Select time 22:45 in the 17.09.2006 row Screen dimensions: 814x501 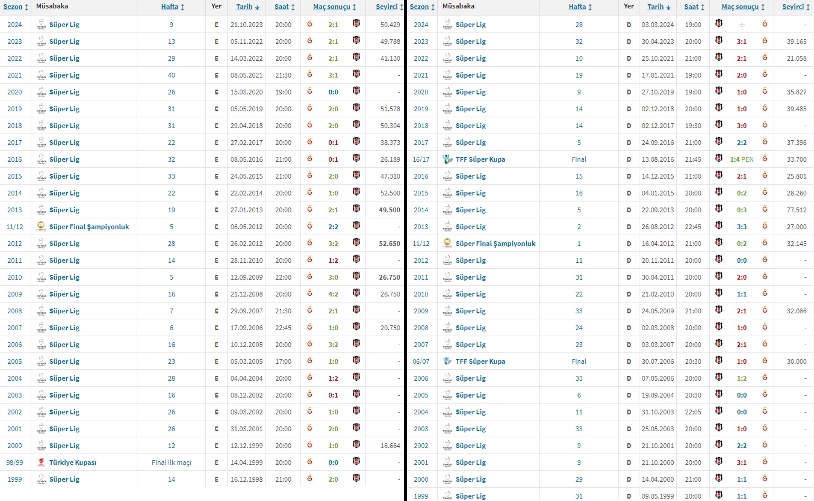click(283, 328)
